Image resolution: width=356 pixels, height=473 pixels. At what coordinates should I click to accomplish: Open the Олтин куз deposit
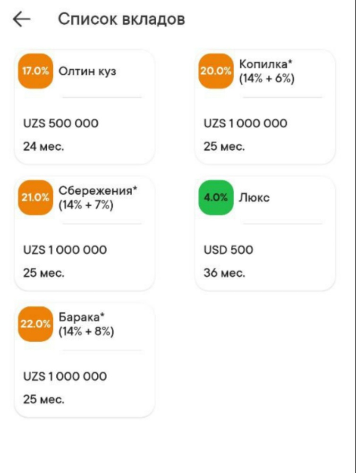87,71
